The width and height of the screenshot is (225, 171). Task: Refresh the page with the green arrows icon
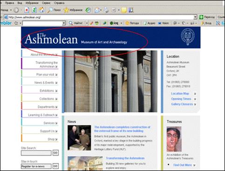pos(34,10)
